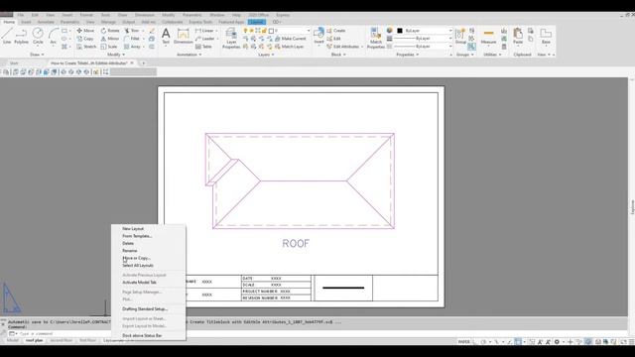Click the Mirror tool
The width and height of the screenshot is (635, 357).
click(110, 39)
